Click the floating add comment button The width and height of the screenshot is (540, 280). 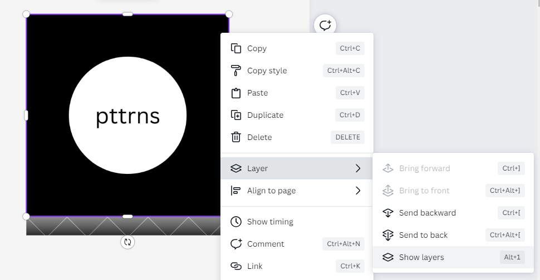pyautogui.click(x=325, y=26)
